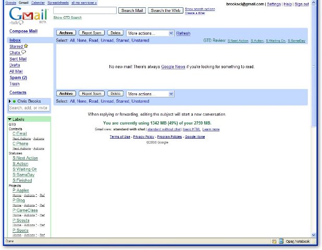Collapse the Labels panel triangle
The image size is (322, 250).
click(x=10, y=119)
